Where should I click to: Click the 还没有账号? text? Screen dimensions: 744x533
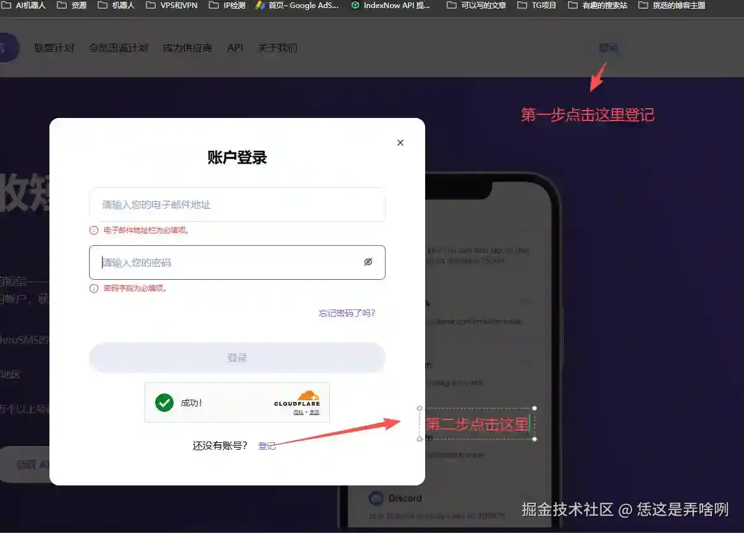(220, 446)
